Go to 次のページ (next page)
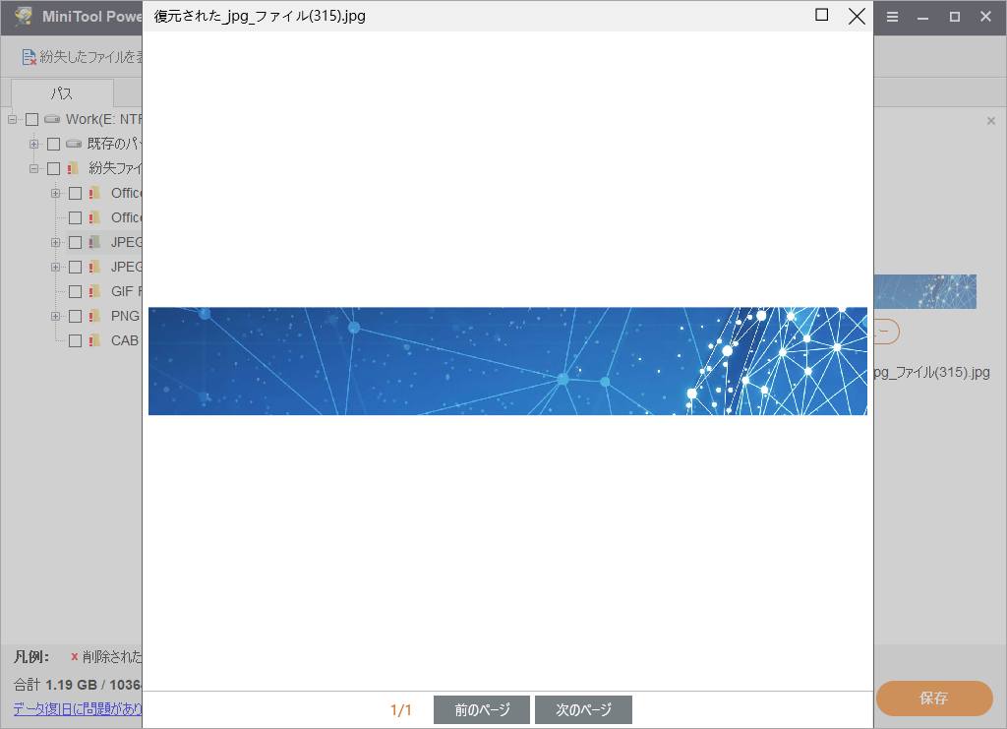The width and height of the screenshot is (1007, 729). (583, 709)
